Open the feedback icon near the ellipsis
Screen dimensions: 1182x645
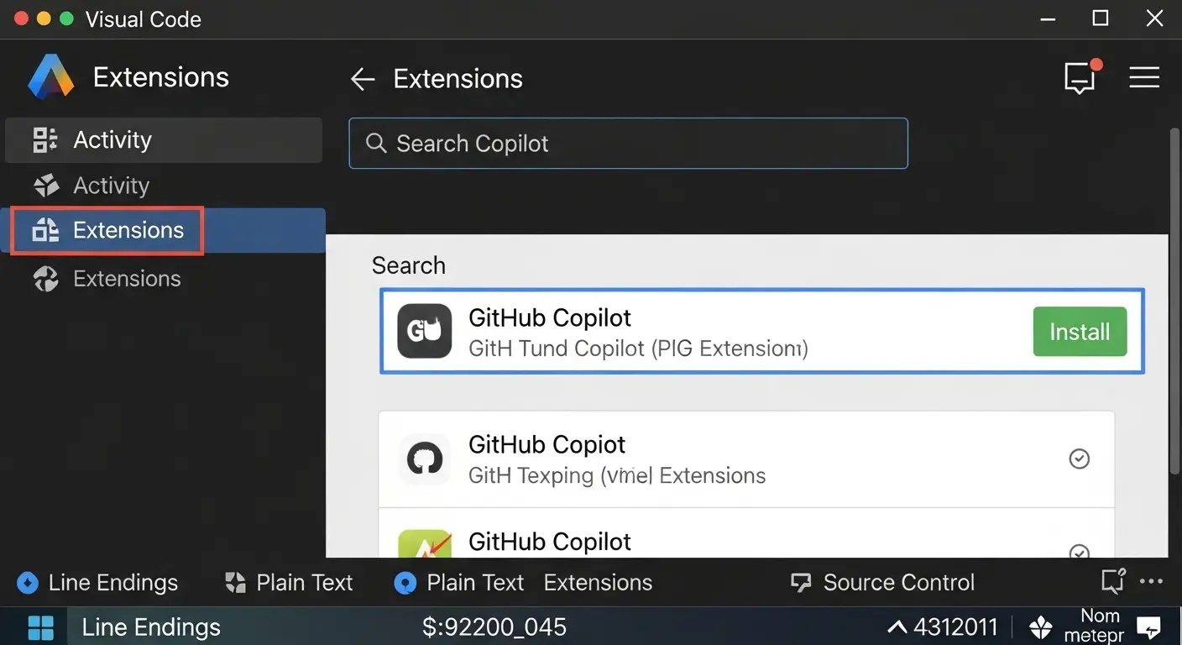coord(1111,580)
